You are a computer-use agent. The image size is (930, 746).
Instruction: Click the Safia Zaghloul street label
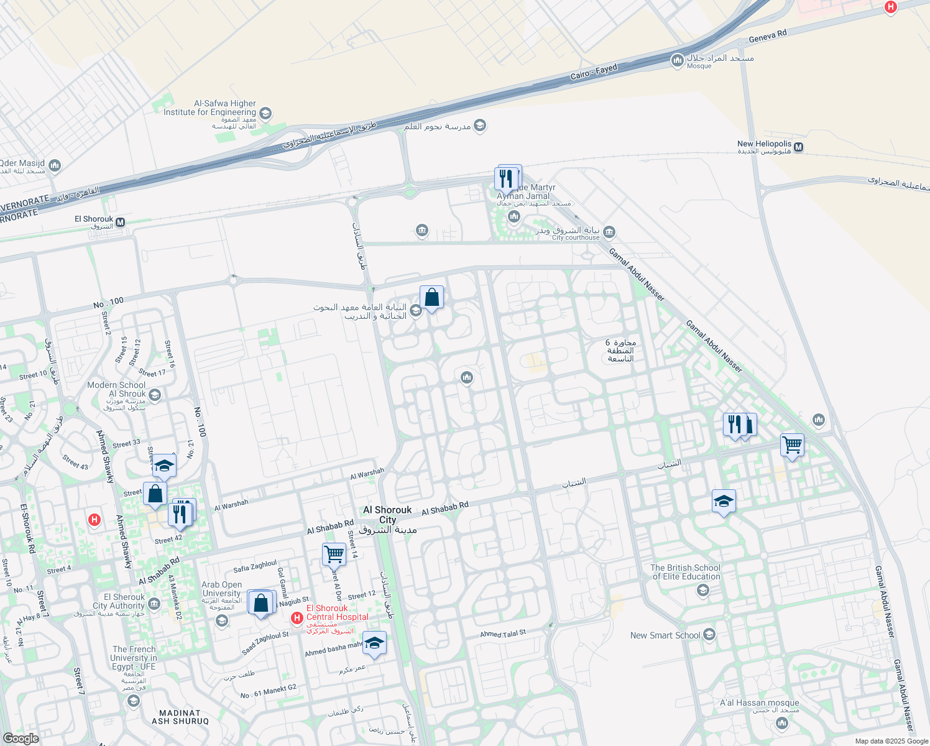(x=255, y=566)
